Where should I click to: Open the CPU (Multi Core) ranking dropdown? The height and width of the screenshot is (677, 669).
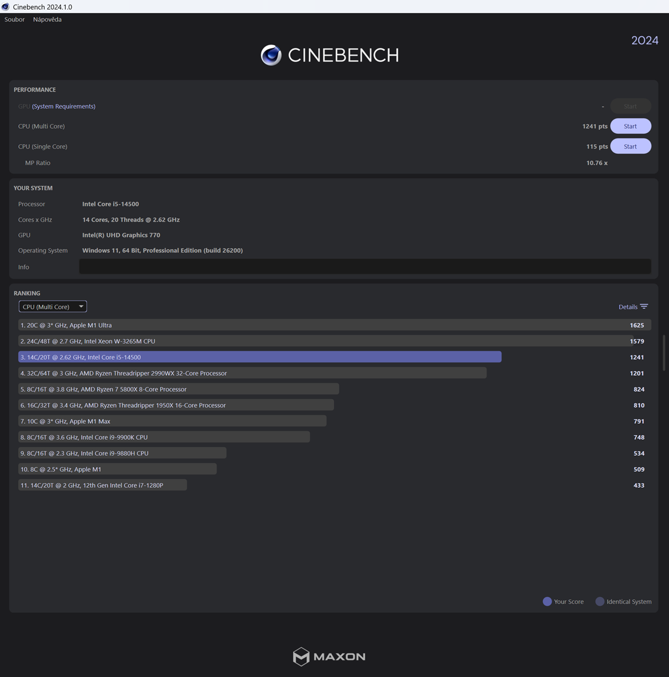click(x=53, y=306)
